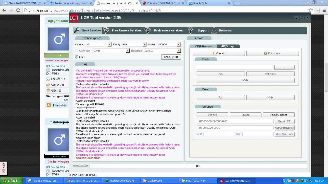Image resolution: width=328 pixels, height=184 pixels.
Task: Click the flash file path field
Action: coord(235,67)
